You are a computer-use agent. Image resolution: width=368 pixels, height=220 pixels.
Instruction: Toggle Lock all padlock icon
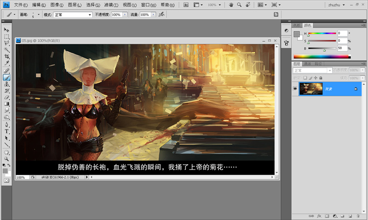point(321,78)
